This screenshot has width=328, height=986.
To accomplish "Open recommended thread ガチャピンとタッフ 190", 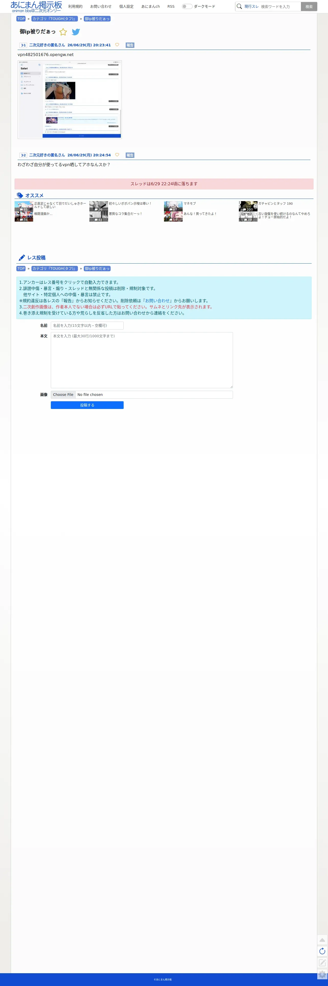I will [275, 204].
